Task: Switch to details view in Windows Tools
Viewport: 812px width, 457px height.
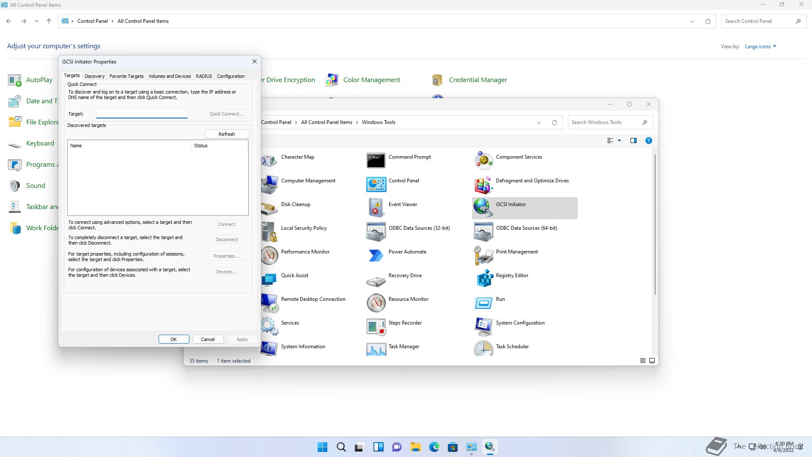Action: point(643,361)
